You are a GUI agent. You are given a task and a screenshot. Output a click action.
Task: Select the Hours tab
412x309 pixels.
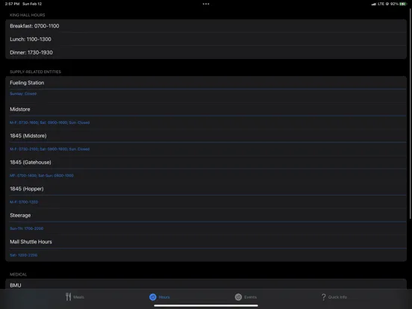coord(160,297)
